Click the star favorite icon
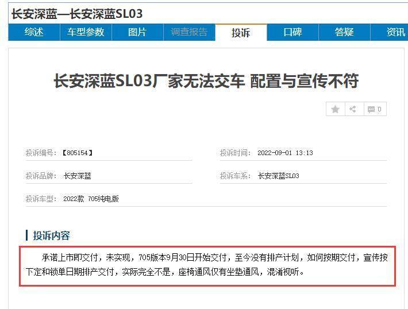The width and height of the screenshot is (408, 309). coord(336,109)
